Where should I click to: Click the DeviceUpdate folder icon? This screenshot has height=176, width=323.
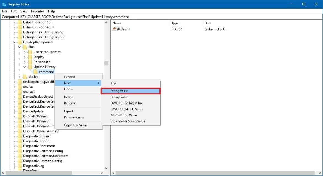tap(20, 111)
